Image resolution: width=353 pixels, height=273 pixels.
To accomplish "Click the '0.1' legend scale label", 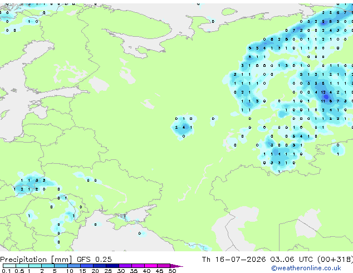I will [x=6, y=271].
